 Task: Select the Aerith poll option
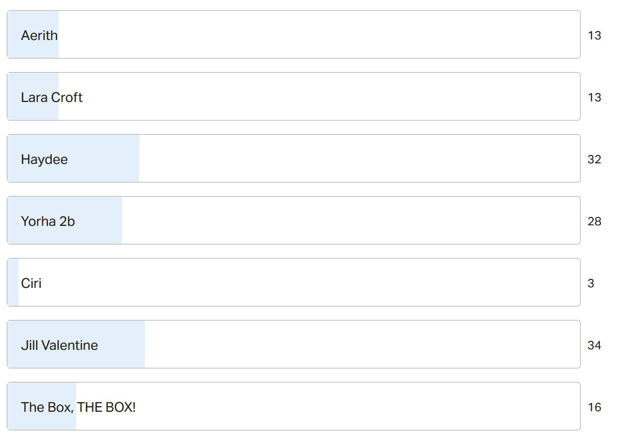tap(294, 34)
